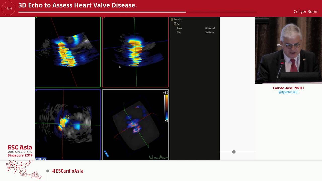Open the @fjpinto1960 Twitter handle

(x=288, y=92)
